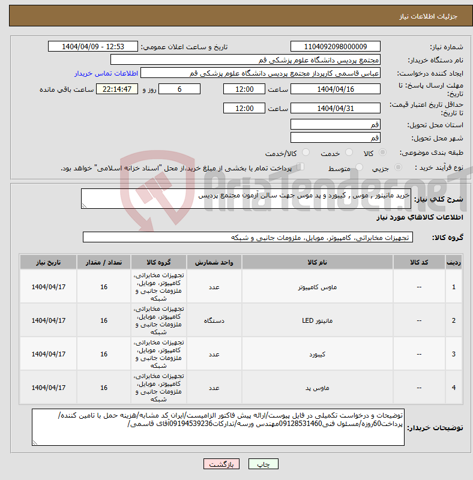Select the کالا/خدمت radio button
Screen dimensions: 473x480
point(306,152)
